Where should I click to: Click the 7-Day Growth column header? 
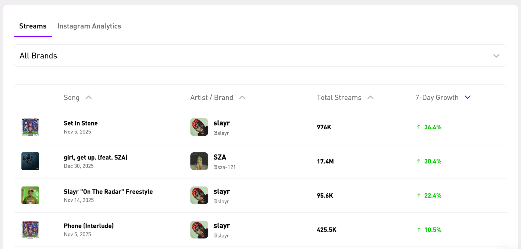coord(437,98)
